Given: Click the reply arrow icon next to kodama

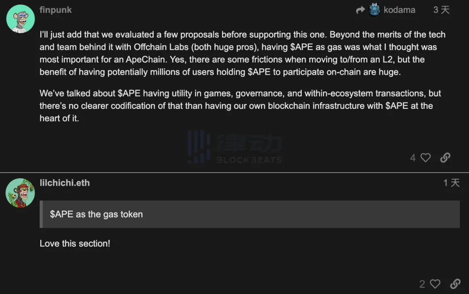Looking at the screenshot, I should pos(361,10).
